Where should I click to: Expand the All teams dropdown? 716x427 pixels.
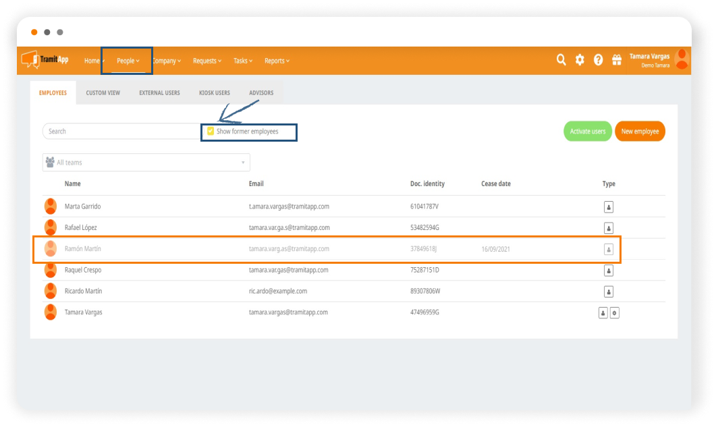tap(146, 163)
